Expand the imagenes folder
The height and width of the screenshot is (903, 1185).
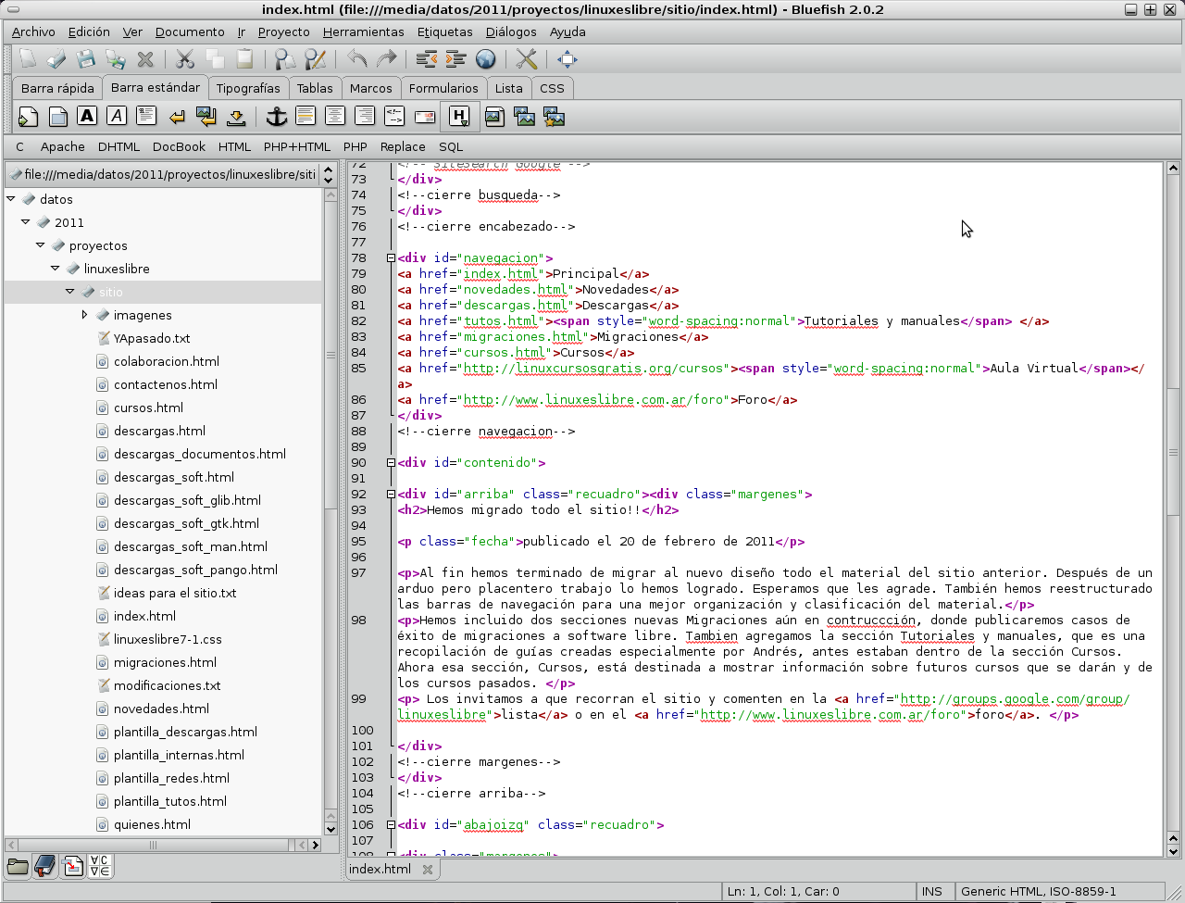[84, 314]
